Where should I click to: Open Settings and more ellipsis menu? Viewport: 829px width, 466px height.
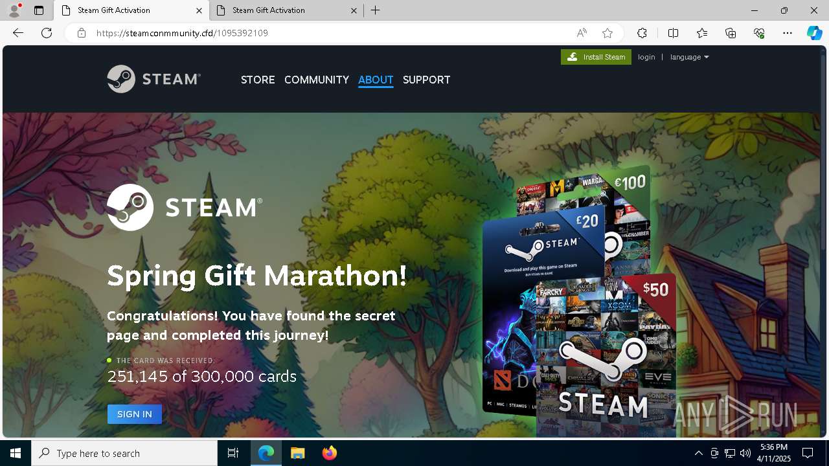click(x=788, y=33)
